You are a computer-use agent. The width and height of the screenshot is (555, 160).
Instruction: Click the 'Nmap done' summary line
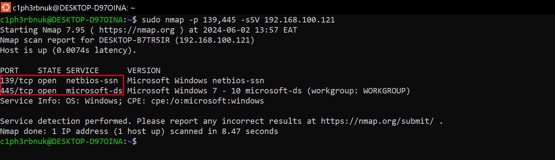[139, 131]
